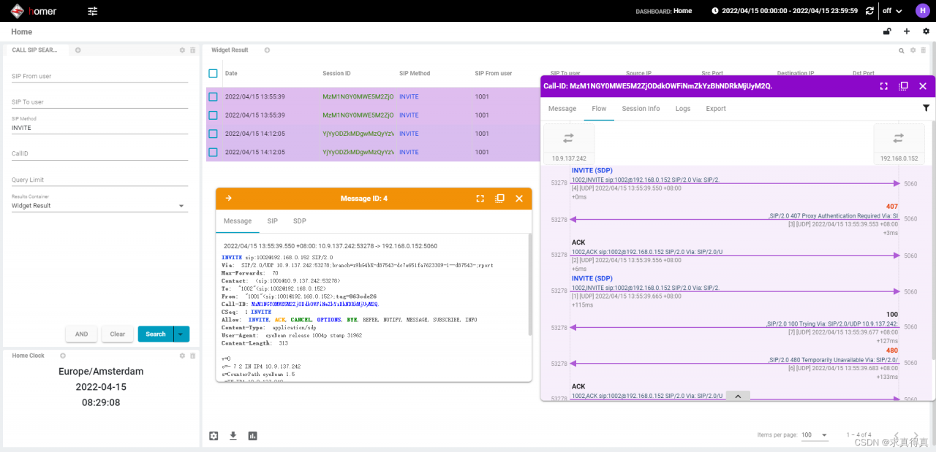Add tab next to Home Clock tab

click(63, 356)
